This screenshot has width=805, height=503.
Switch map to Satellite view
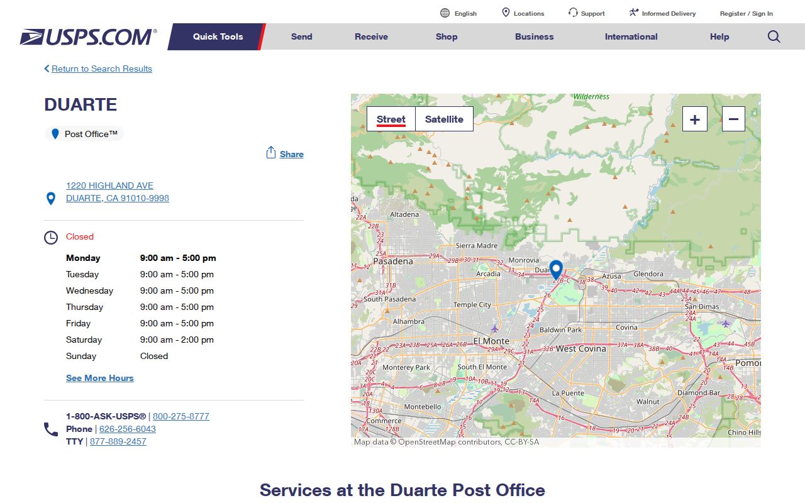pyautogui.click(x=444, y=119)
